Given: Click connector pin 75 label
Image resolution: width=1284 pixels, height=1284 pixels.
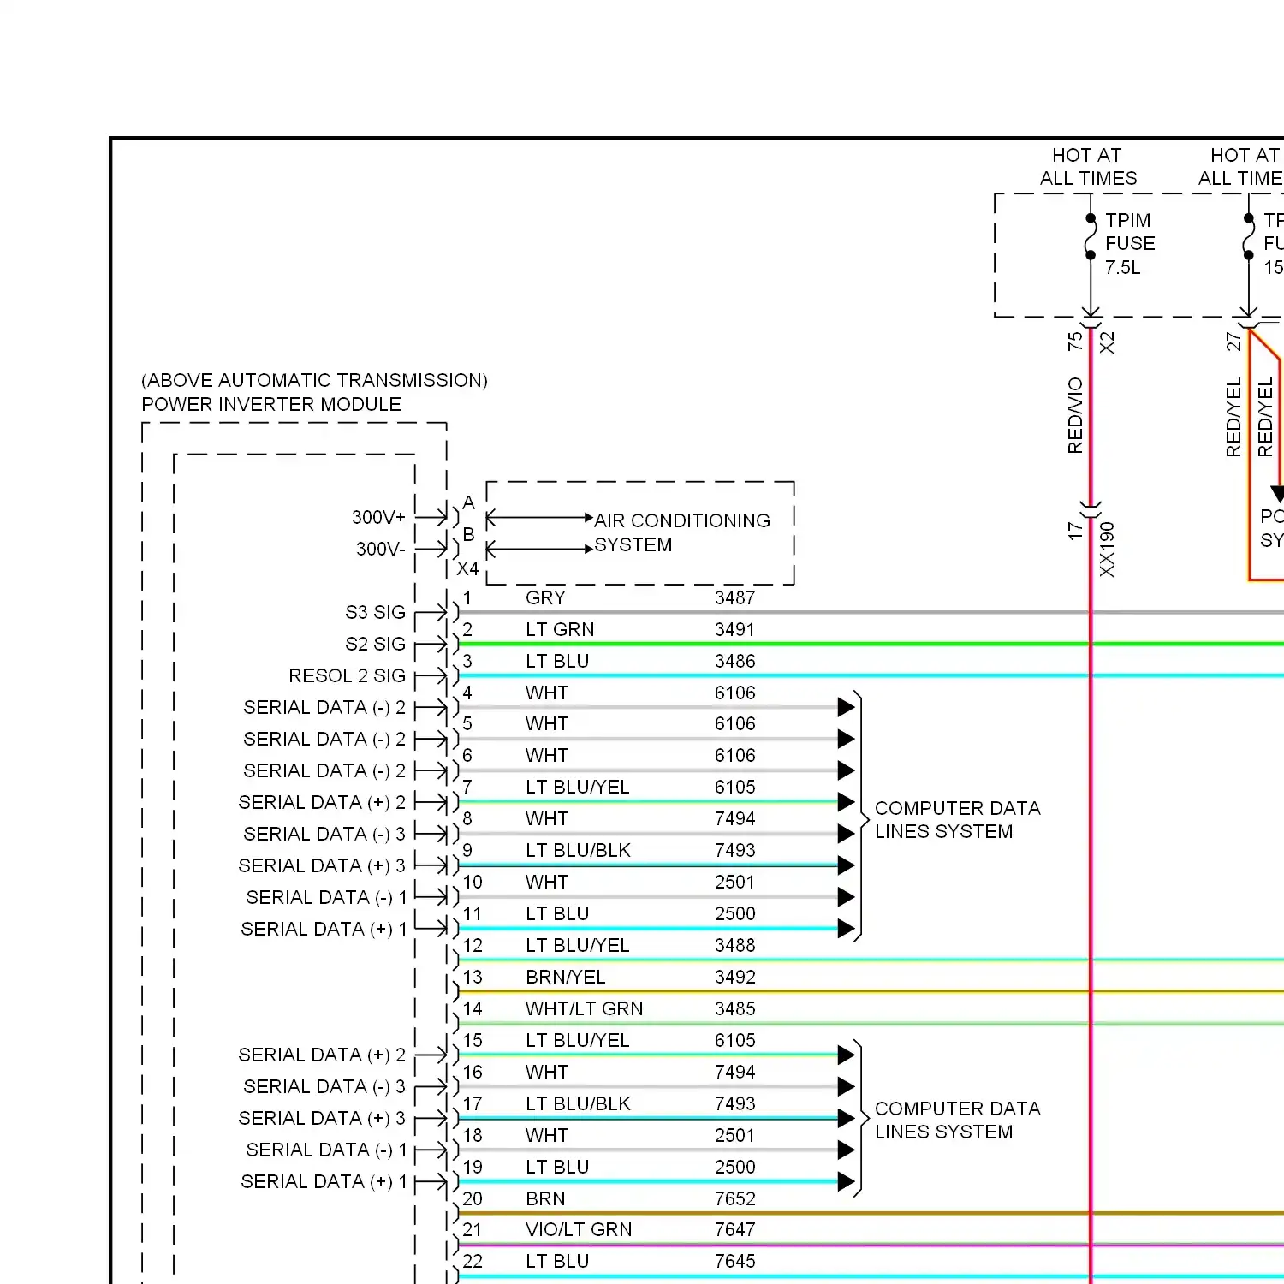Looking at the screenshot, I should (1075, 342).
